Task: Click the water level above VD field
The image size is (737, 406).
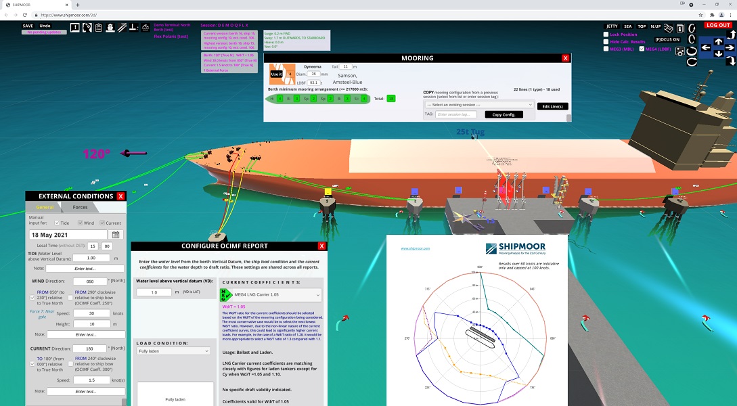Action: click(x=154, y=292)
